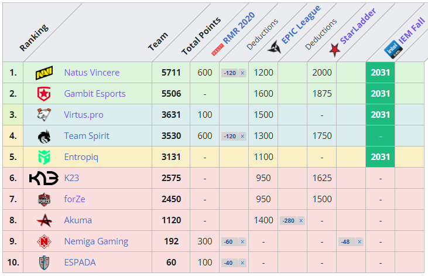Click Entropiq total points 3131

tap(171, 157)
